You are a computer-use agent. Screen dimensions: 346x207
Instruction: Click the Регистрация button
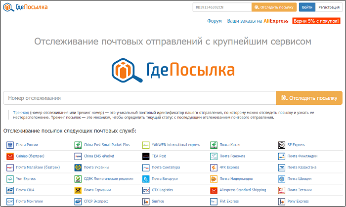tap(329, 7)
